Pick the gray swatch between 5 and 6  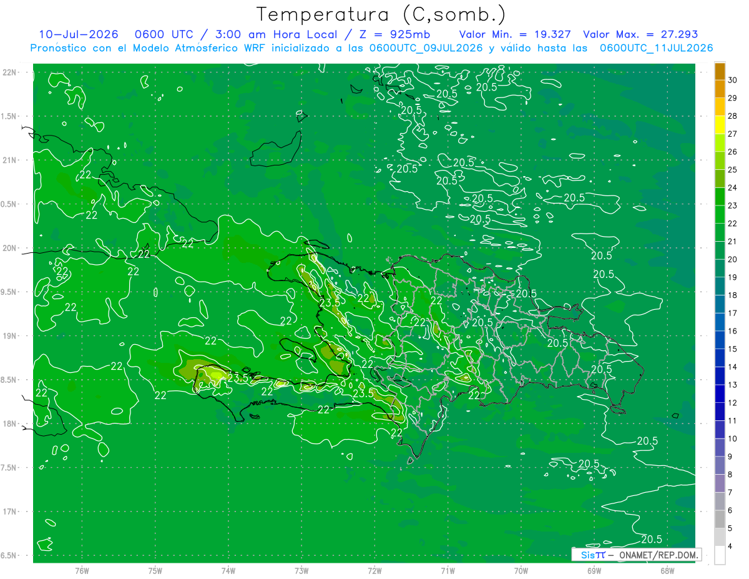point(720,520)
